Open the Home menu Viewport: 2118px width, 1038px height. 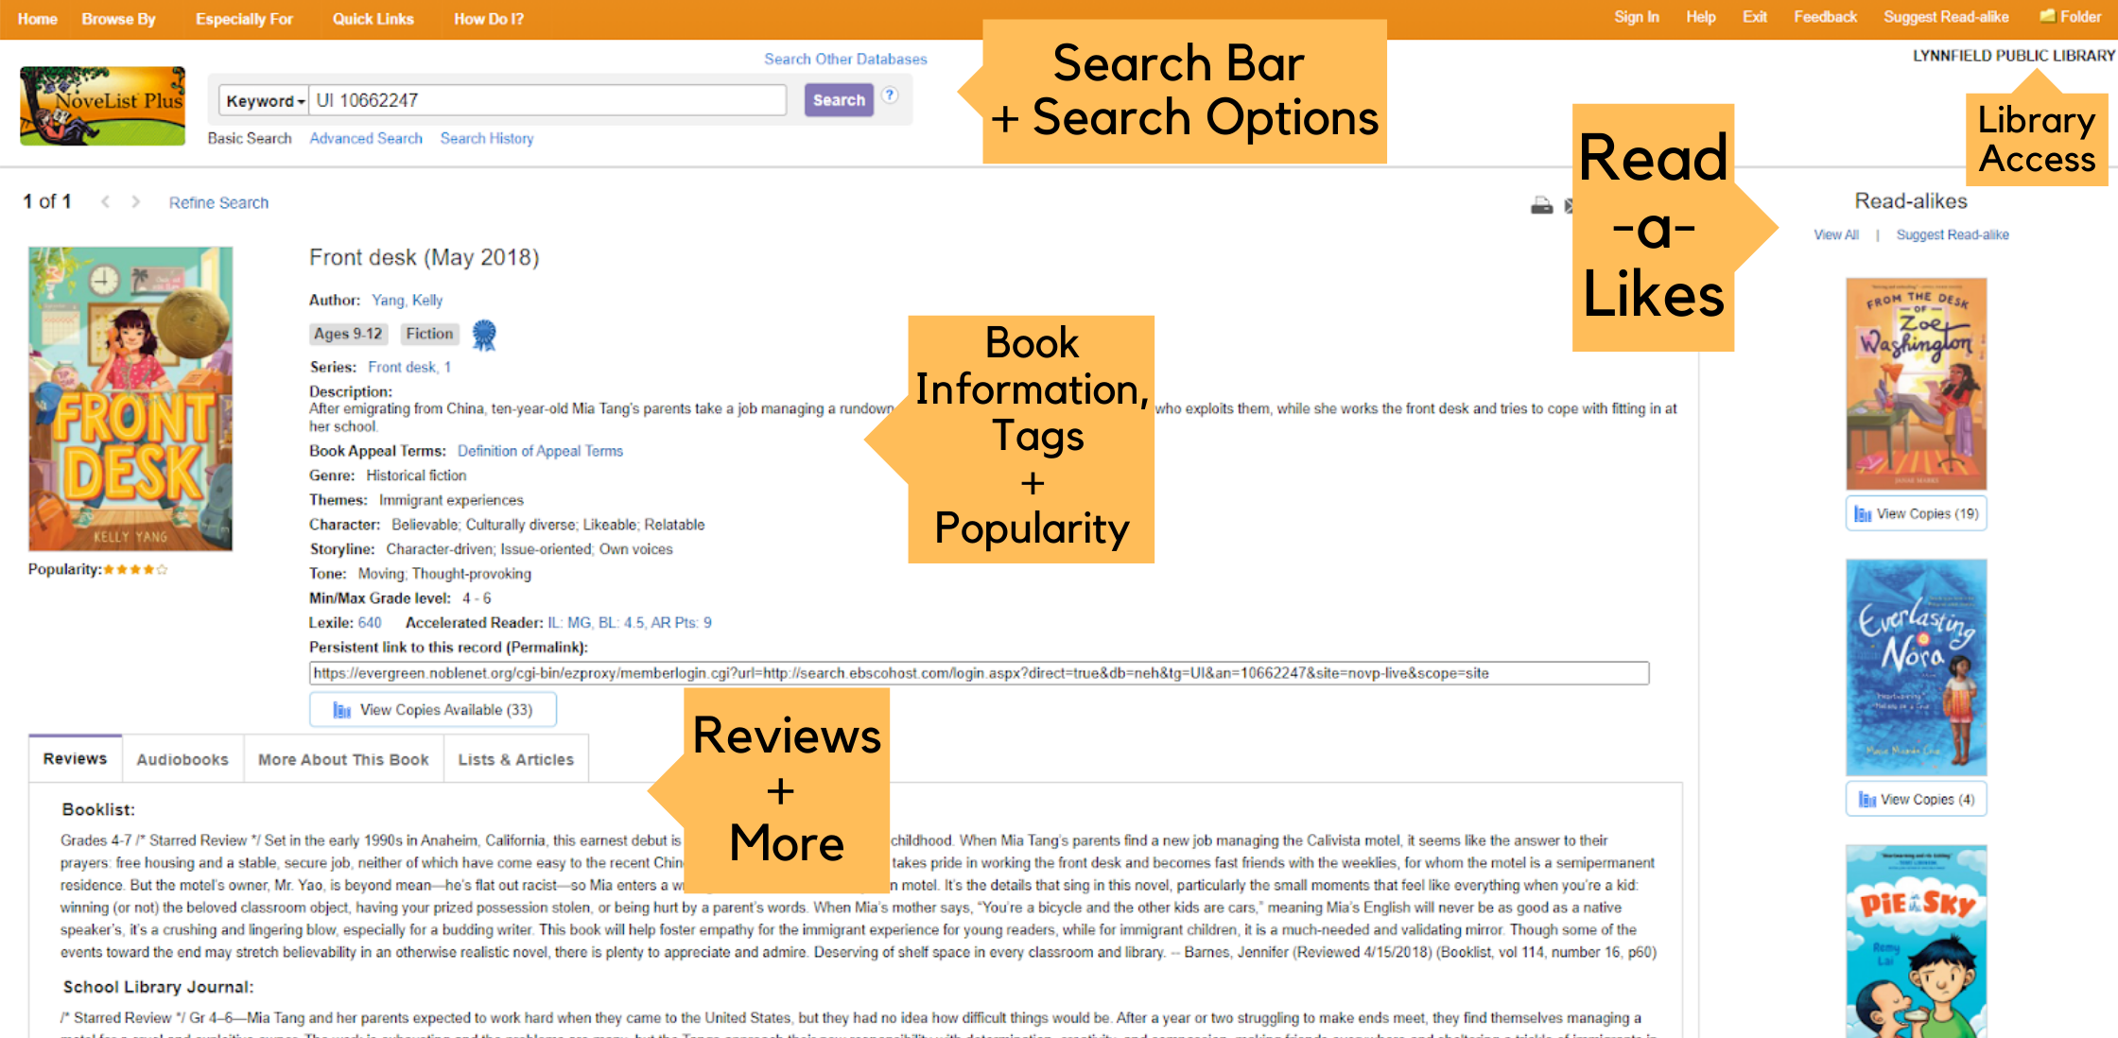[x=38, y=19]
